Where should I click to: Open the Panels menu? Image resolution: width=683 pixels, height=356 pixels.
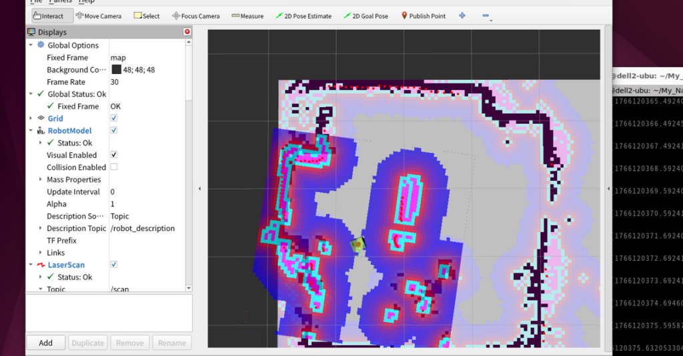point(61,2)
